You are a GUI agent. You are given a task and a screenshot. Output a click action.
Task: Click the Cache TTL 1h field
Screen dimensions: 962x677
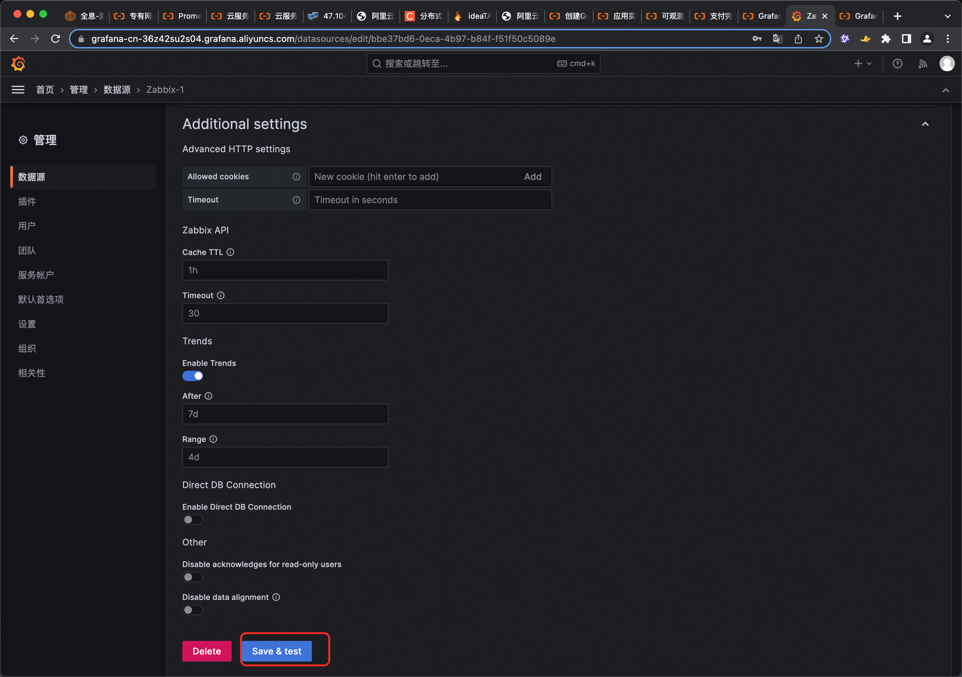pyautogui.click(x=285, y=270)
